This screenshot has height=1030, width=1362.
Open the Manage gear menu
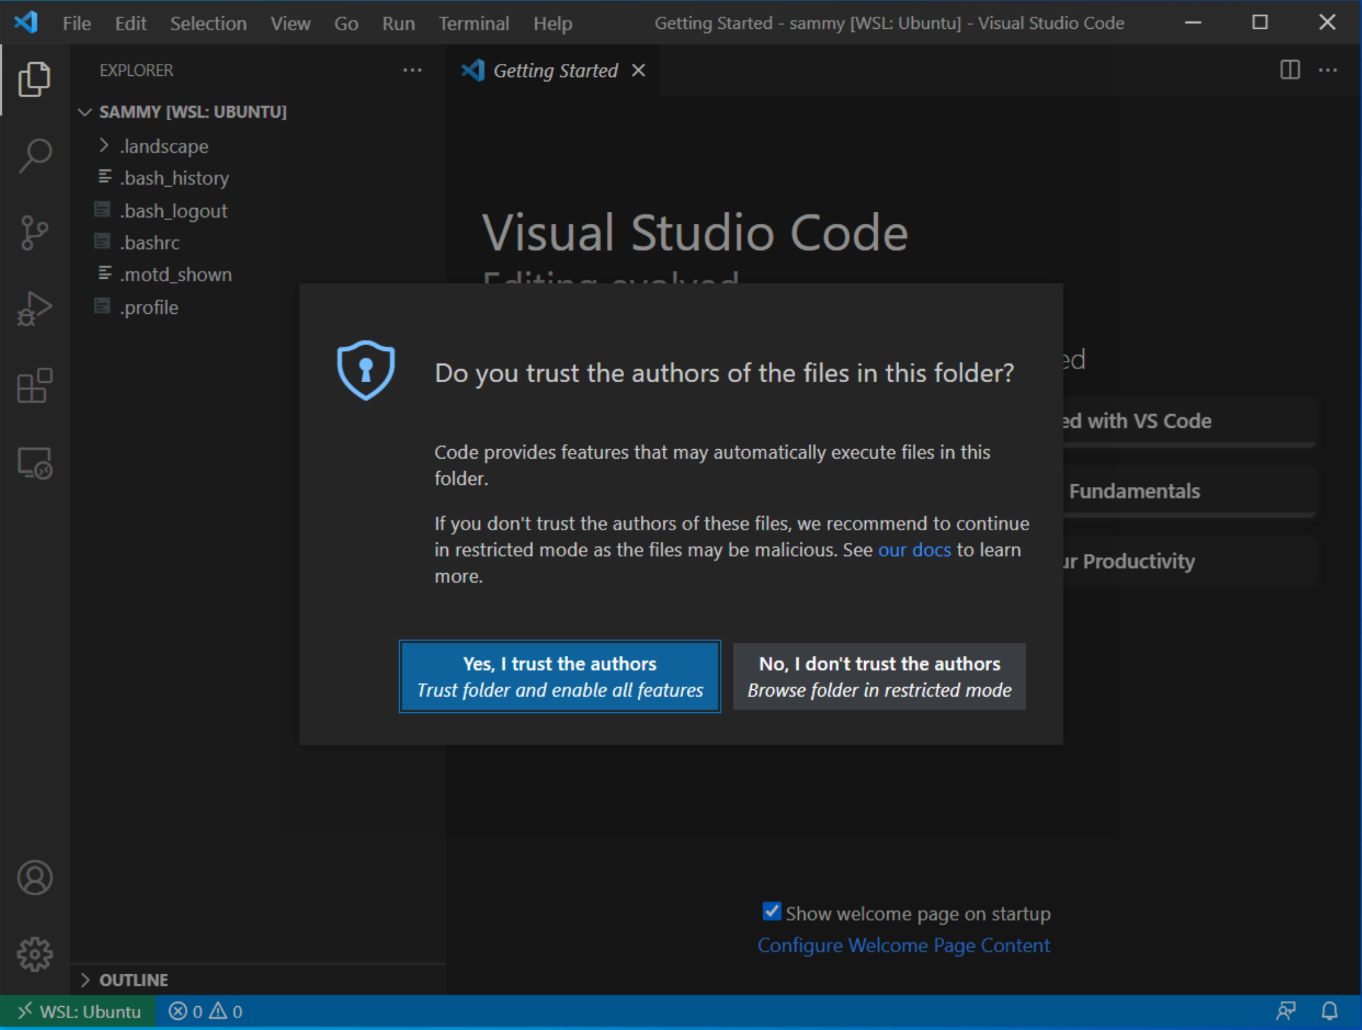click(x=34, y=954)
